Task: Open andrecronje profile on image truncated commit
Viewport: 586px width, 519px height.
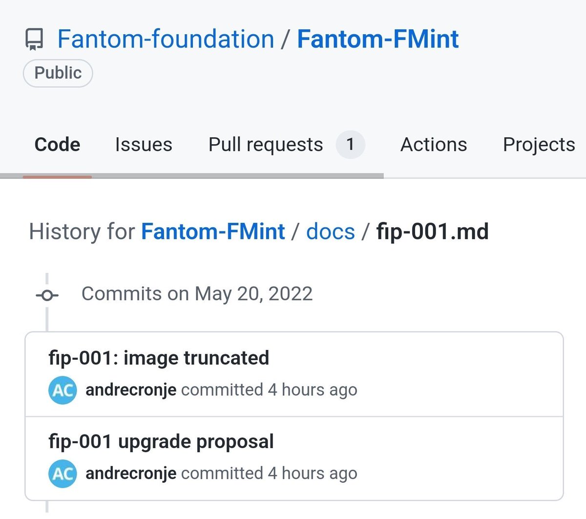Action: click(131, 389)
